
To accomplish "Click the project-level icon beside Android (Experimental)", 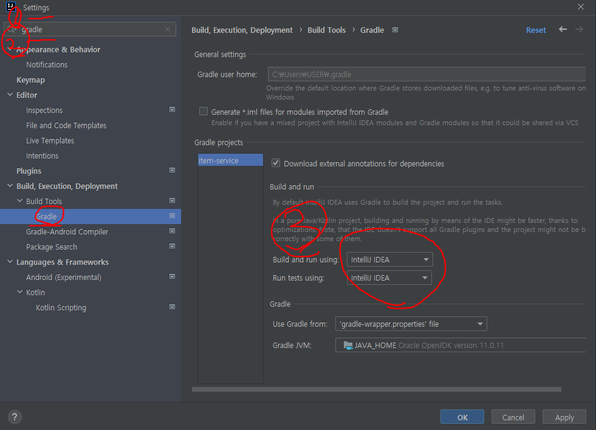I will pyautogui.click(x=172, y=277).
